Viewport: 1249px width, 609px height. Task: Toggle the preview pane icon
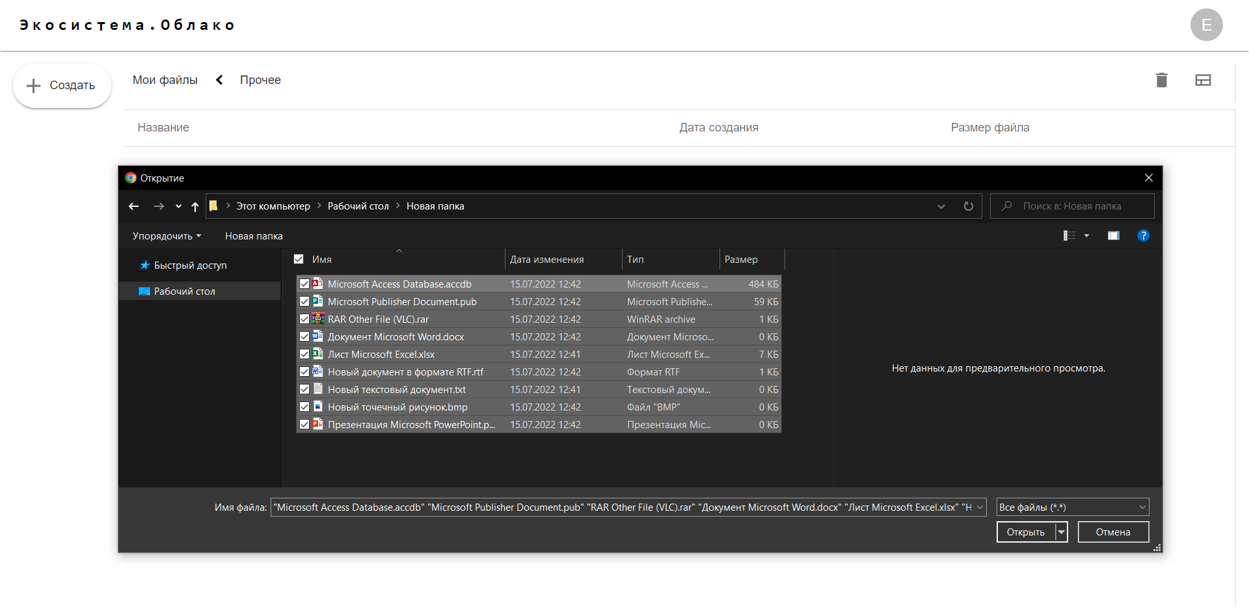click(1114, 236)
